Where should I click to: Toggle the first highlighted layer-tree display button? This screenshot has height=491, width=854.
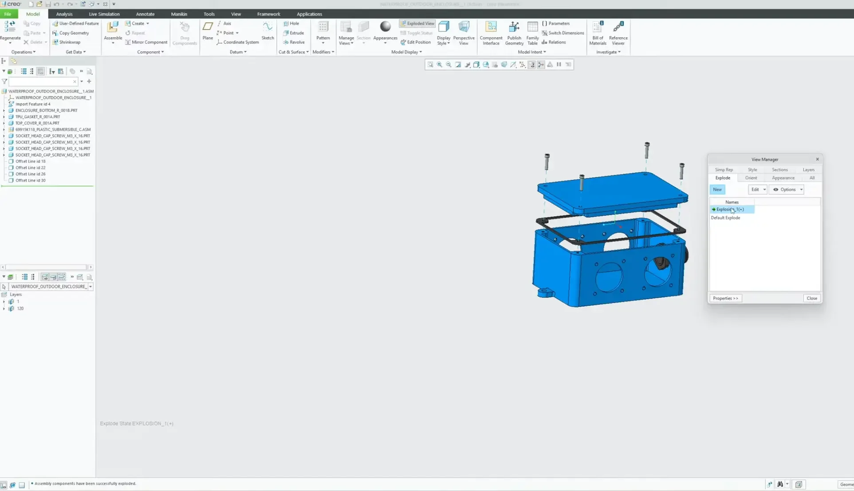44,277
